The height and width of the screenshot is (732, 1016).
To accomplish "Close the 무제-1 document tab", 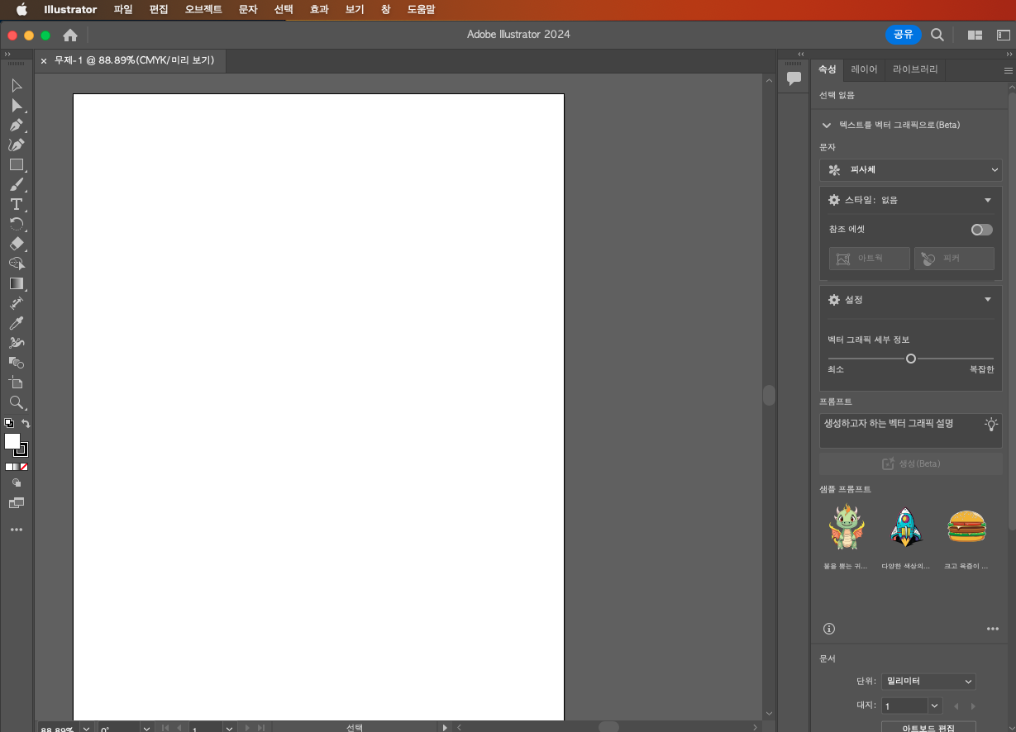I will coord(44,60).
